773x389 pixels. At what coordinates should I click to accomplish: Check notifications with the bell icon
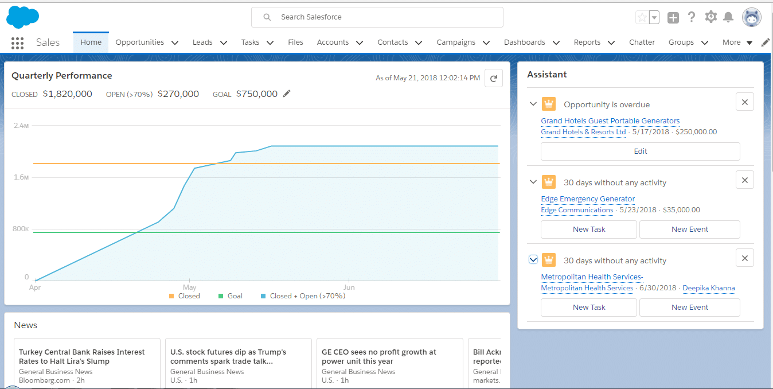coord(729,17)
